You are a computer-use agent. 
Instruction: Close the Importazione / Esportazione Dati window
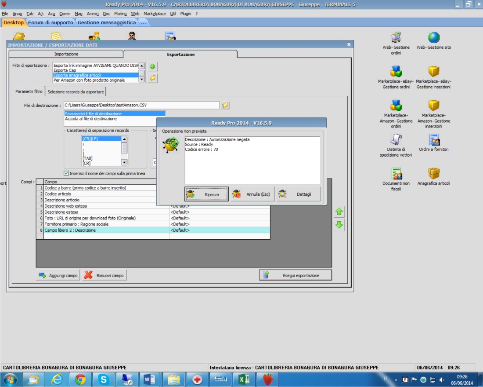(x=349, y=45)
